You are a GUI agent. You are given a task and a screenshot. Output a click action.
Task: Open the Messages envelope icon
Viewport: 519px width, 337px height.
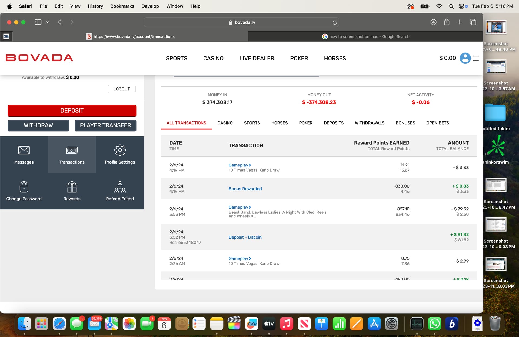point(24,150)
